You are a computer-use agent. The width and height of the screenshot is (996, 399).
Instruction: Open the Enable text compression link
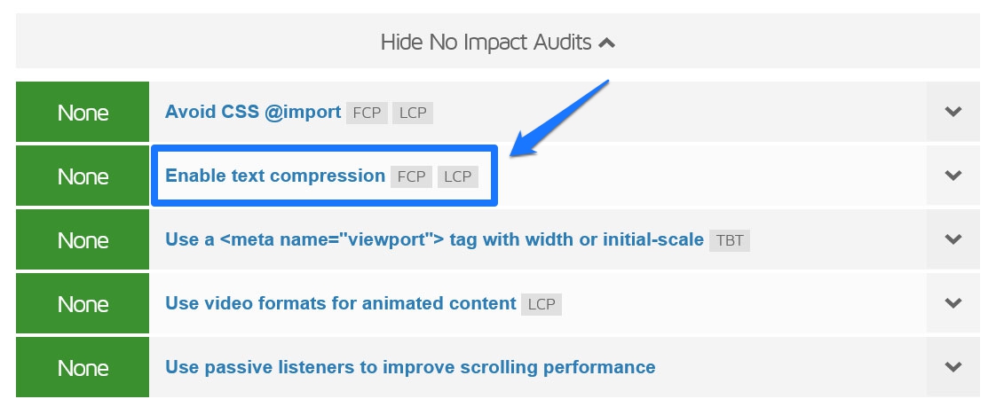pos(275,176)
